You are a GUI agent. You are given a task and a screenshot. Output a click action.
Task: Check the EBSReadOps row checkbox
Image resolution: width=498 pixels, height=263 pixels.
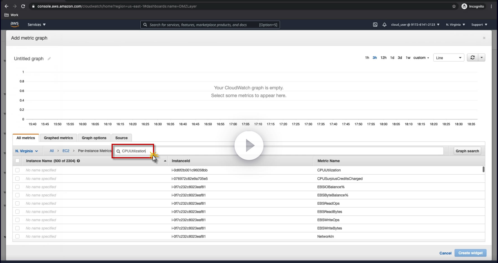(17, 203)
